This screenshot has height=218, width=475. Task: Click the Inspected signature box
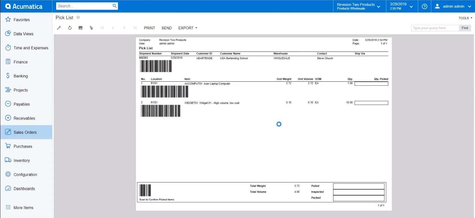click(359, 192)
